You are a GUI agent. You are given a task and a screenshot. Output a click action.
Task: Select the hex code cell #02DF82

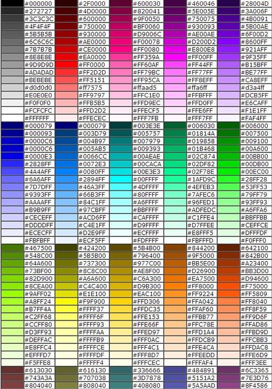click(202, 164)
